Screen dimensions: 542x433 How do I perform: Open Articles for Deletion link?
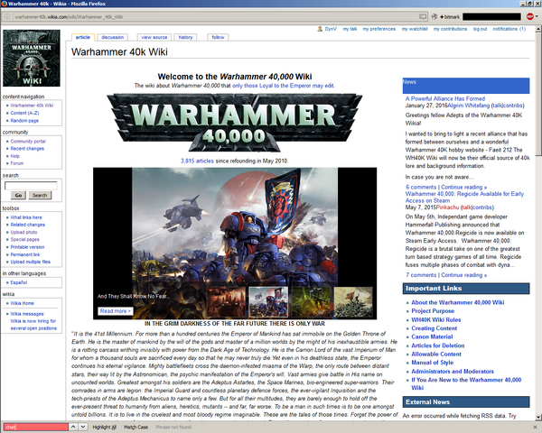[x=438, y=345]
